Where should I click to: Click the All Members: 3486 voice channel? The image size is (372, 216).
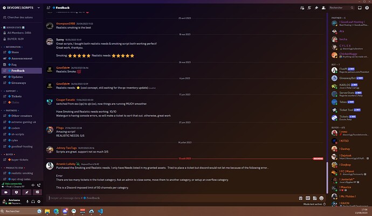22,33
